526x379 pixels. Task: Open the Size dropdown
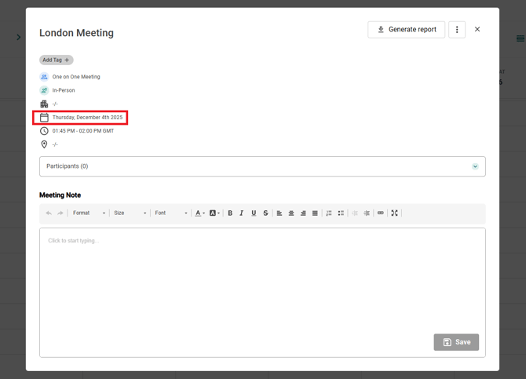(x=130, y=213)
